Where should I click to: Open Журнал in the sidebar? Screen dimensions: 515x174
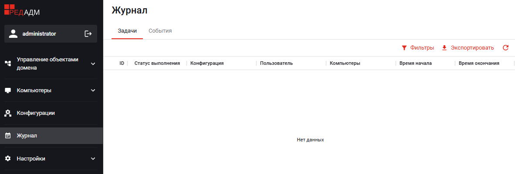point(27,136)
